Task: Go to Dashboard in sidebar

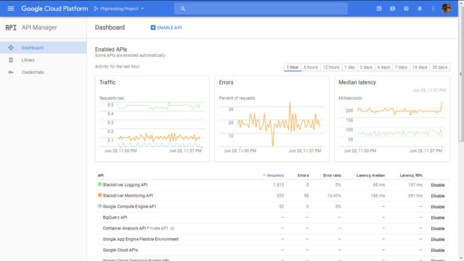Action: (43, 48)
